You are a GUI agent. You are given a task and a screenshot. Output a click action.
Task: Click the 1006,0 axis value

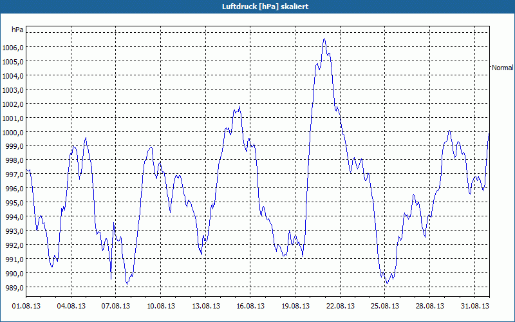click(13, 48)
